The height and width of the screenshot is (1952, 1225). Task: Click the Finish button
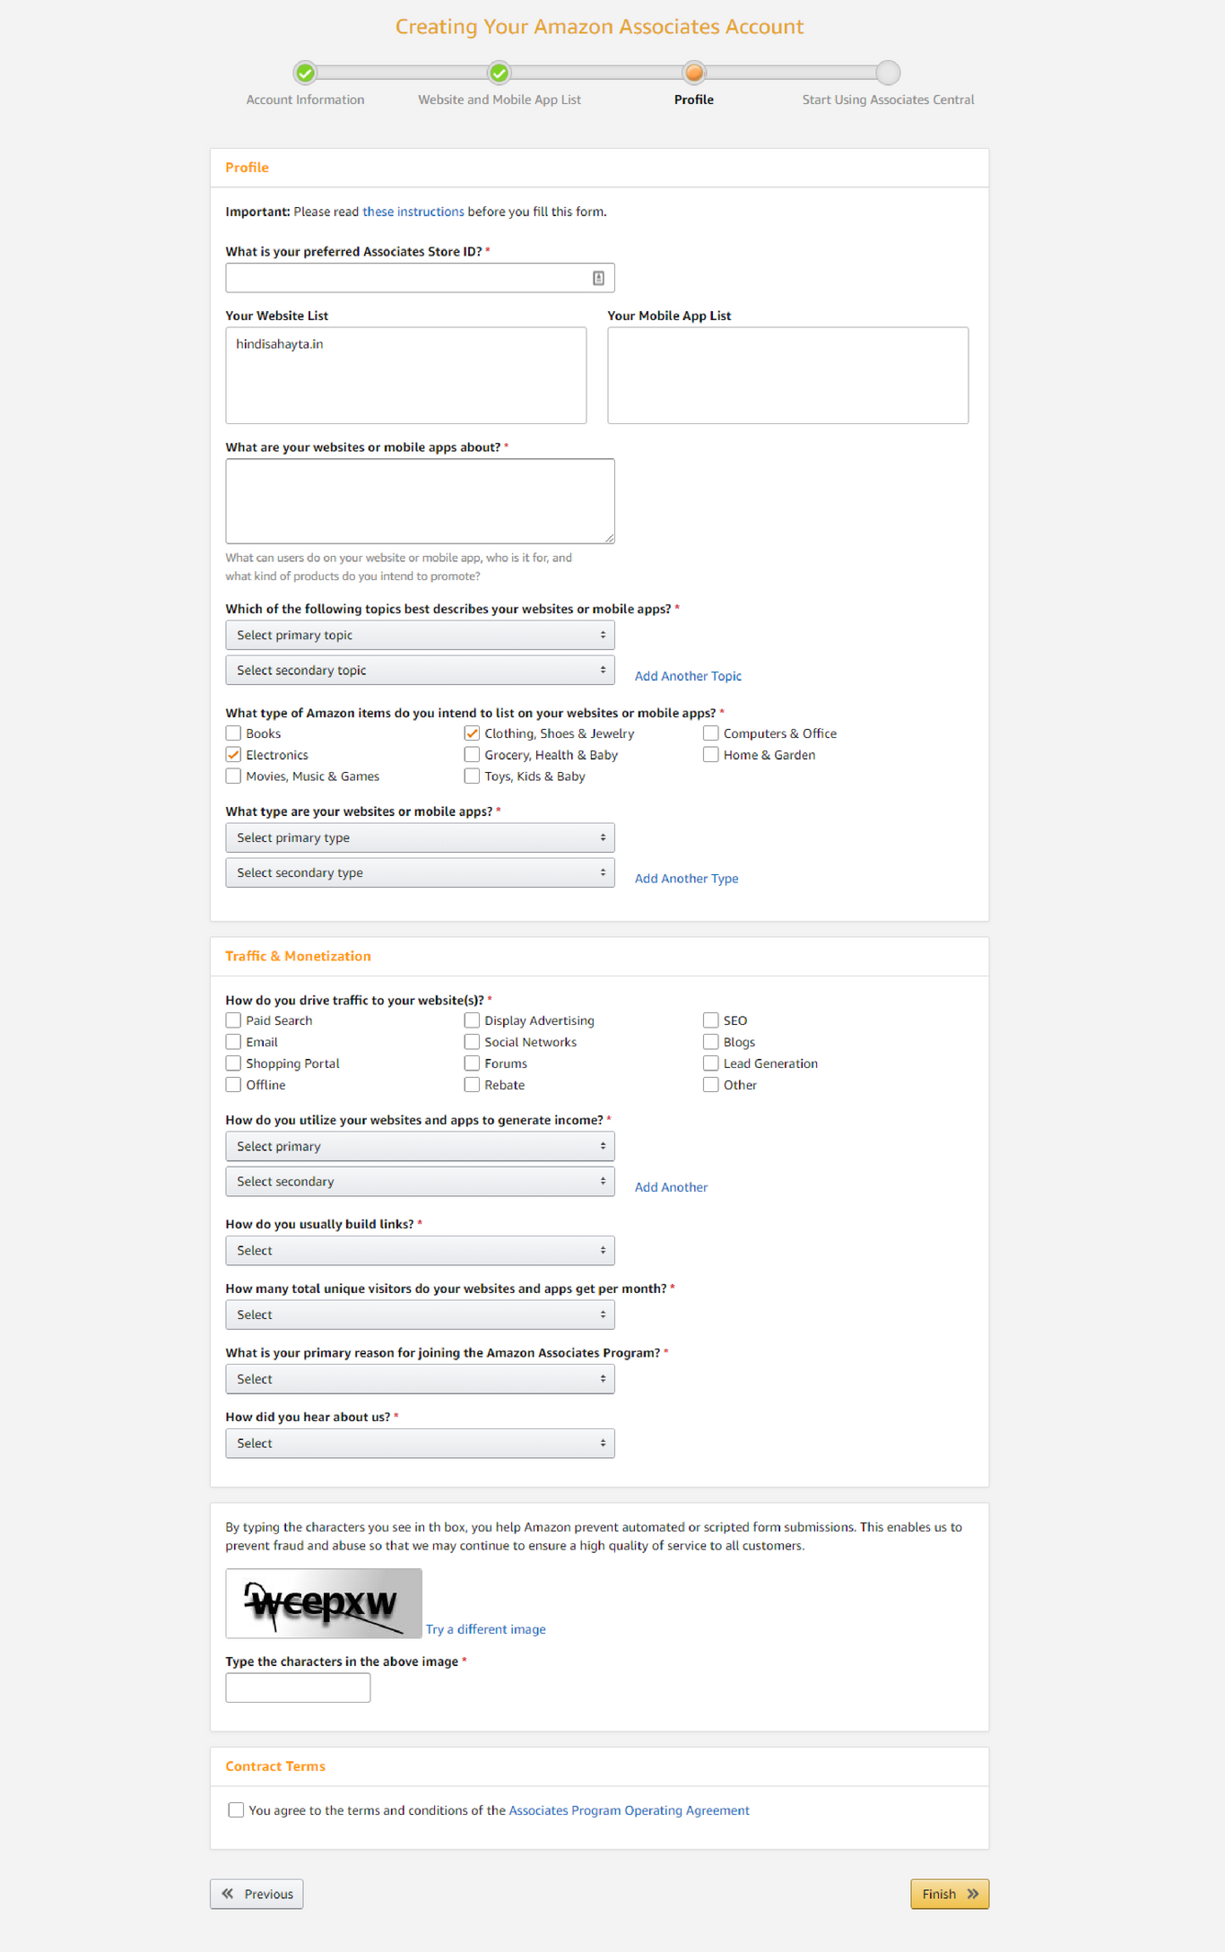click(950, 1894)
